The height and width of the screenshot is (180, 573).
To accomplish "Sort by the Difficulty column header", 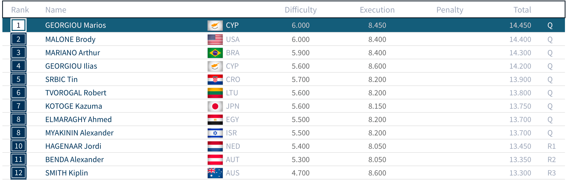I will point(300,10).
